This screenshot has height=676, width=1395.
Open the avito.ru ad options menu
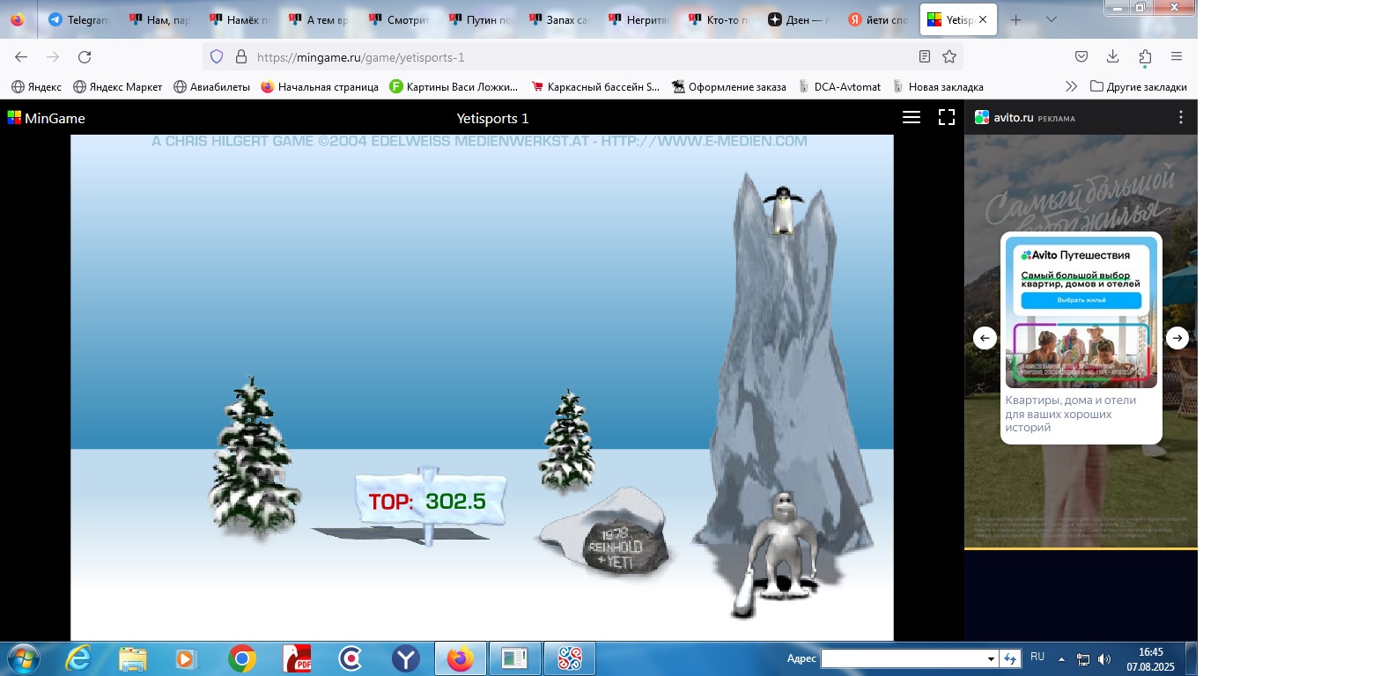1181,117
